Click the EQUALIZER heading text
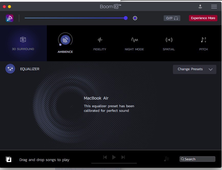Screen dimensions: 222x170 tap(30, 69)
